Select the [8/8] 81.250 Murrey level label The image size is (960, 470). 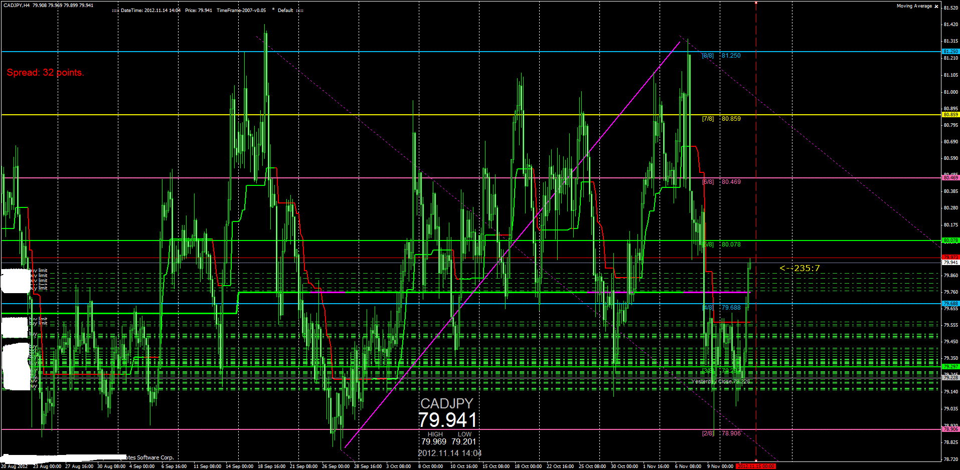pyautogui.click(x=721, y=56)
